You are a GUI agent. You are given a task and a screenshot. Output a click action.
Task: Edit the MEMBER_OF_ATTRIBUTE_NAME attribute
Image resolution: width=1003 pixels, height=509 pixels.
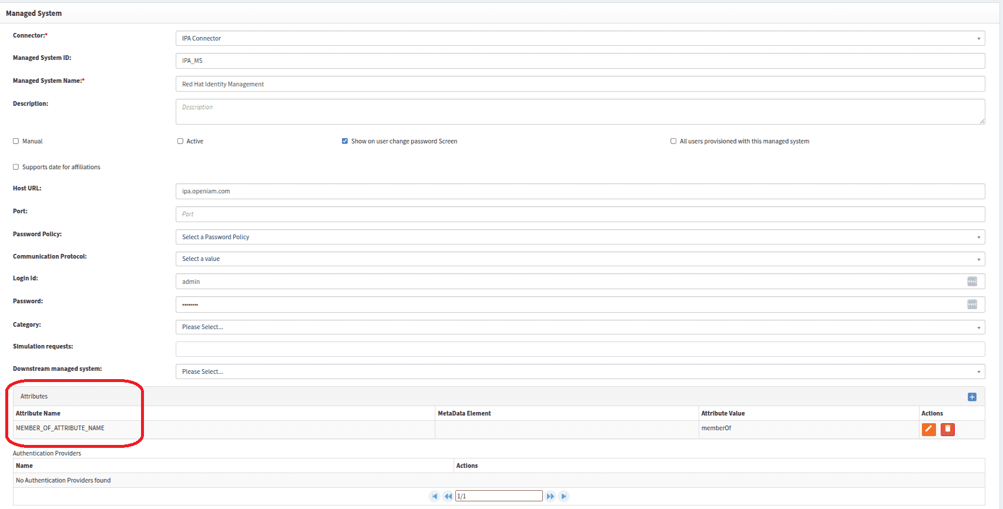tap(928, 429)
